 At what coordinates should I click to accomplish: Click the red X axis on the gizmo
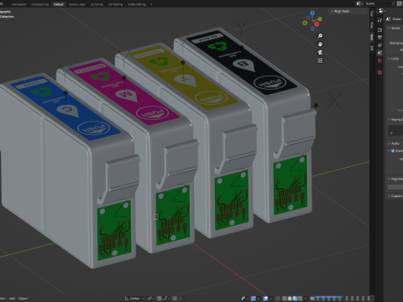pyautogui.click(x=317, y=24)
